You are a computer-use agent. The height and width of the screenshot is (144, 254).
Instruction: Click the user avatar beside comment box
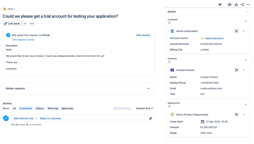[6, 118]
